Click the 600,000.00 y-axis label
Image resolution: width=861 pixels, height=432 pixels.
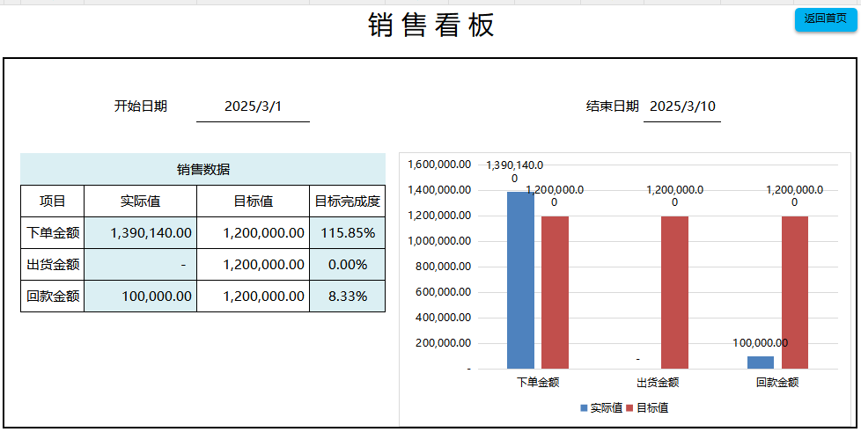[444, 292]
